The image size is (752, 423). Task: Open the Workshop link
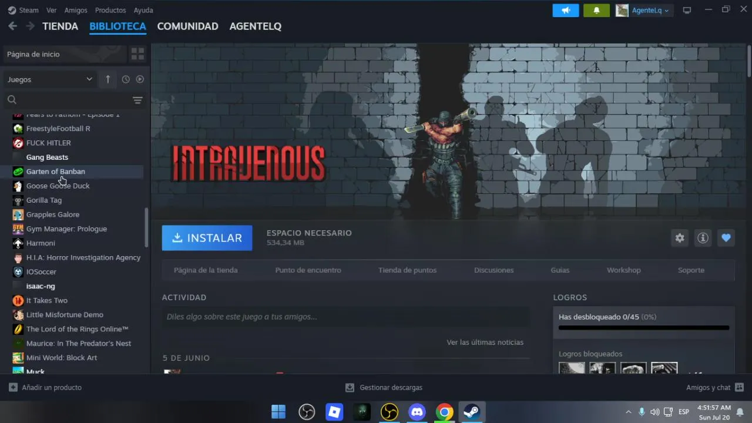(623, 270)
